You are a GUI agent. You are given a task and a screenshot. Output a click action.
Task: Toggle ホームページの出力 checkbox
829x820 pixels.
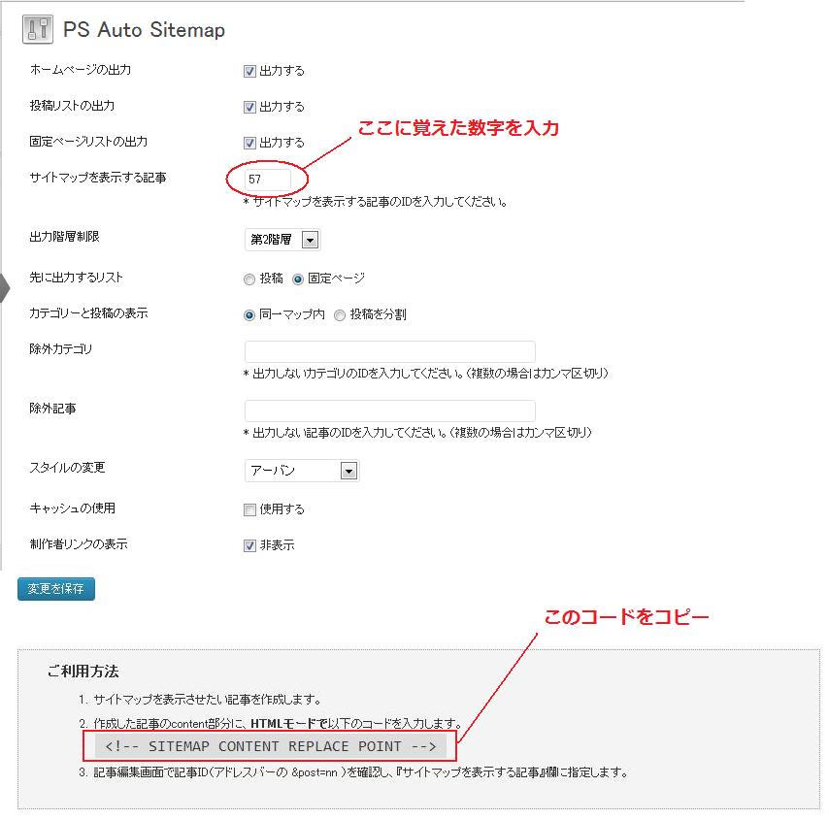[249, 72]
